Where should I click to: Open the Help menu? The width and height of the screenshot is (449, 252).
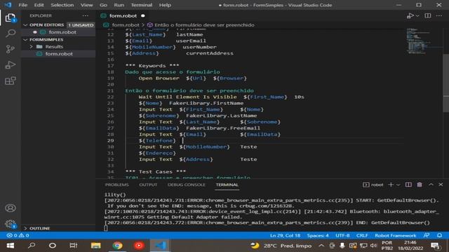tap(165, 5)
